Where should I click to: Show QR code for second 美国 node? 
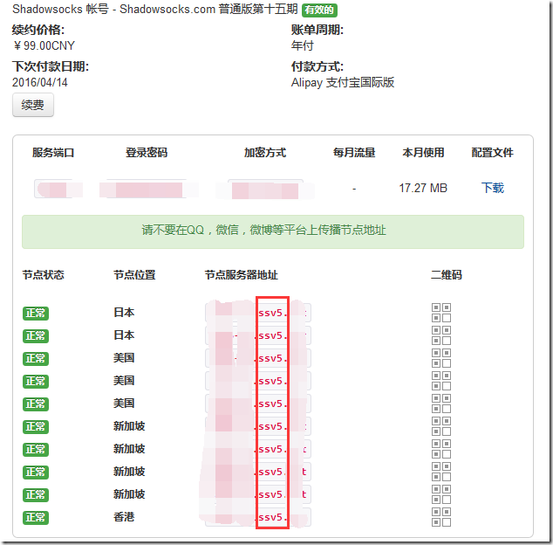point(441,381)
